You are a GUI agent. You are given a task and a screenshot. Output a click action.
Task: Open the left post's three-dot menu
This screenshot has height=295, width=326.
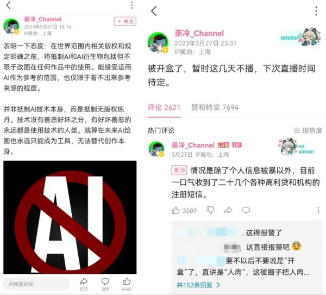[x=131, y=5]
